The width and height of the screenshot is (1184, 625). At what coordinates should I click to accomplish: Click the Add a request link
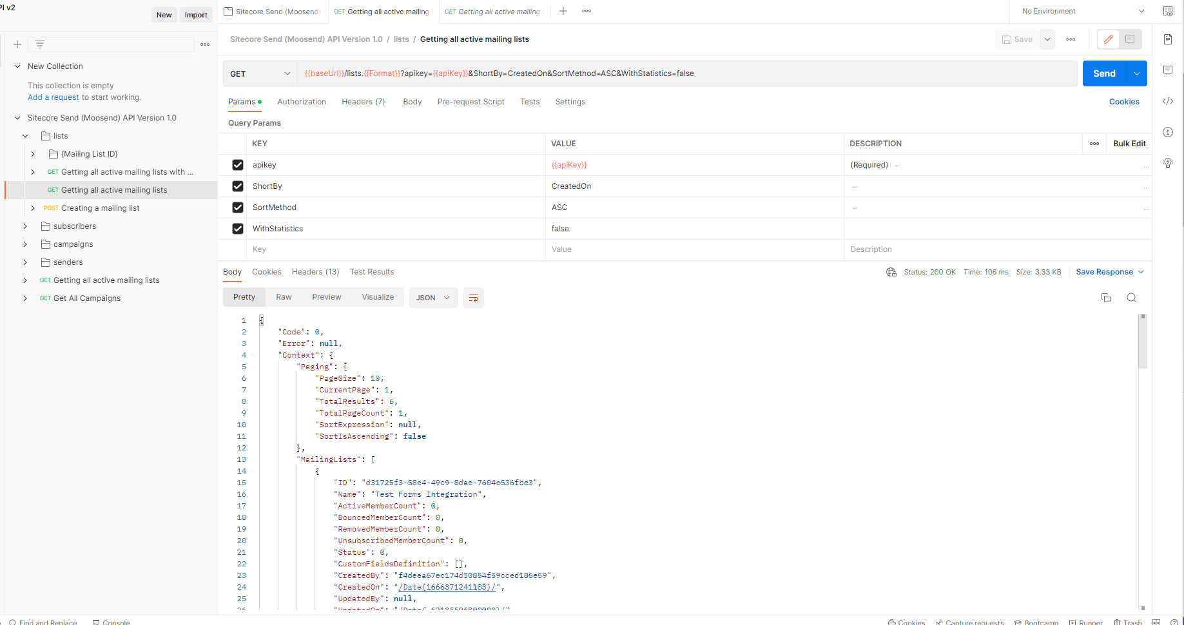click(53, 97)
